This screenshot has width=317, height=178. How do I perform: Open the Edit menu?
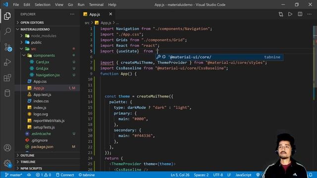coord(27,4)
